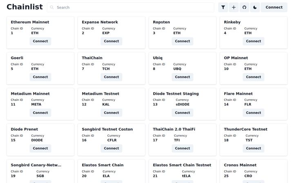Click the CFLR currency value
The width and height of the screenshot is (294, 183).
pos(112,140)
